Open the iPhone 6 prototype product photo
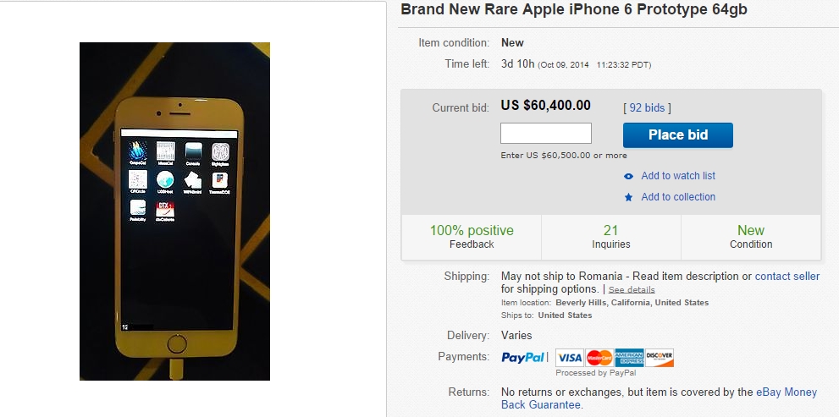Viewport: 839px width, 417px height. pos(174,211)
